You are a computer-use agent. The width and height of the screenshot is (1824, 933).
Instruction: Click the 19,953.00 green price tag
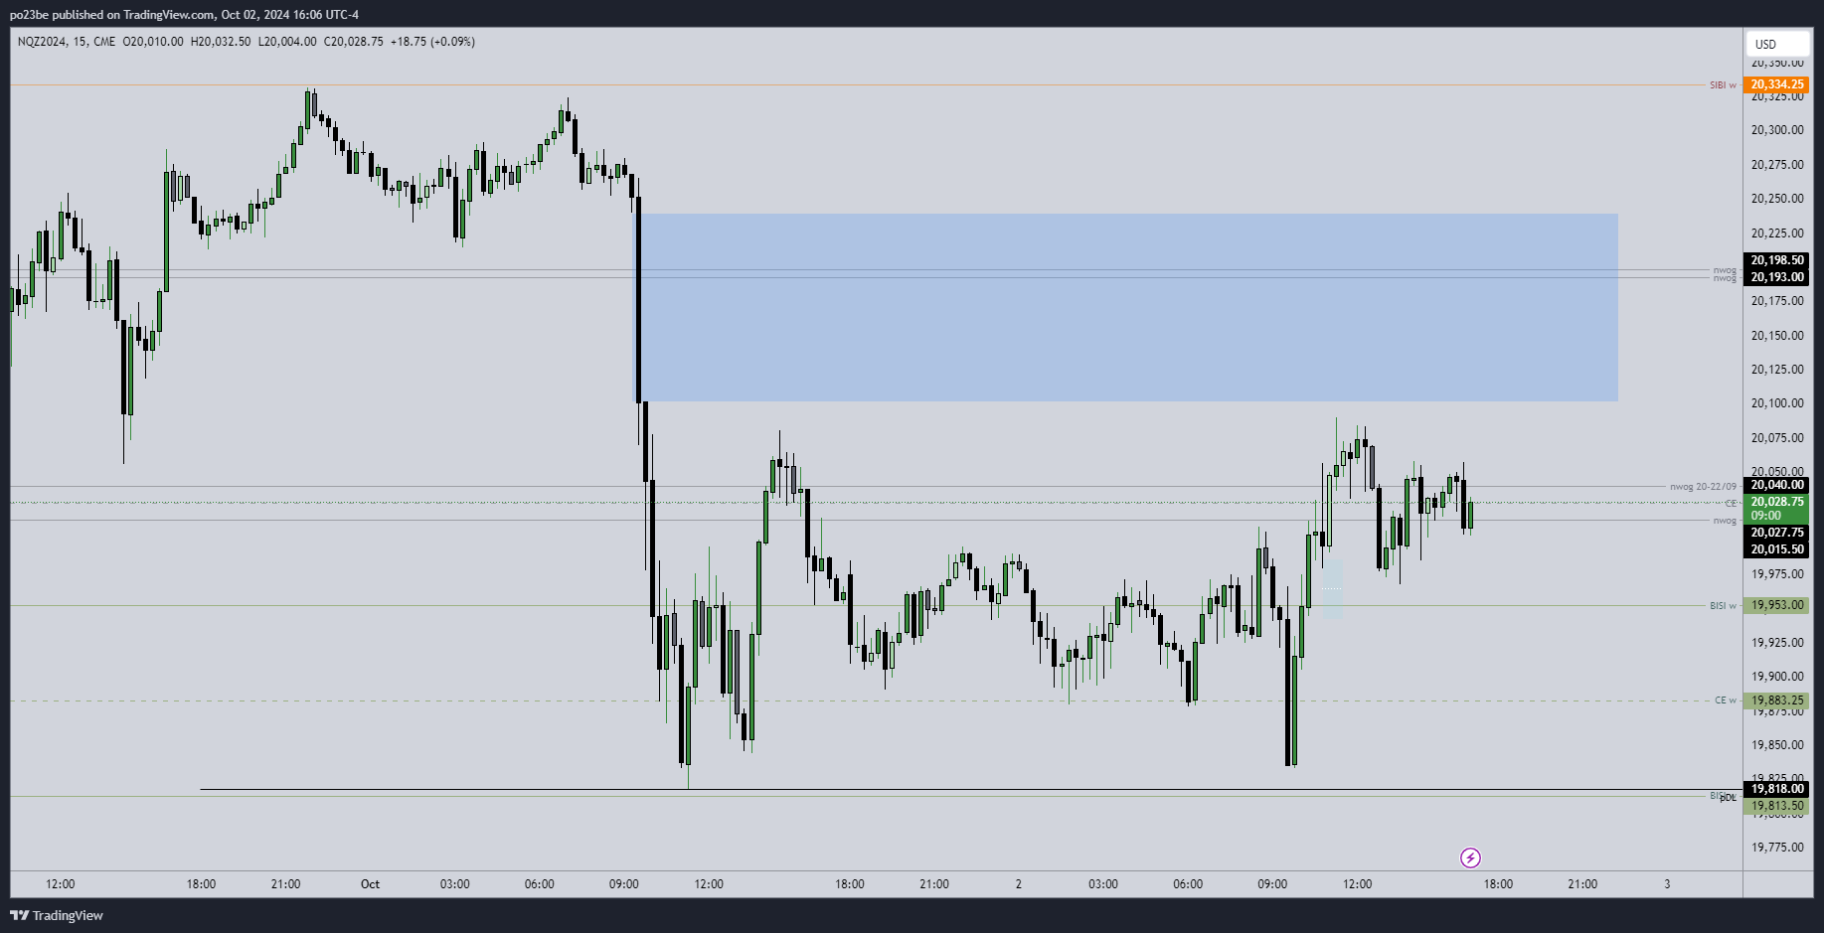click(x=1776, y=605)
